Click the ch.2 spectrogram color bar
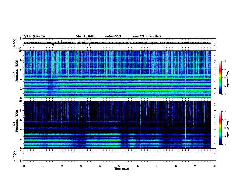241x186 pixels. pos(220,128)
